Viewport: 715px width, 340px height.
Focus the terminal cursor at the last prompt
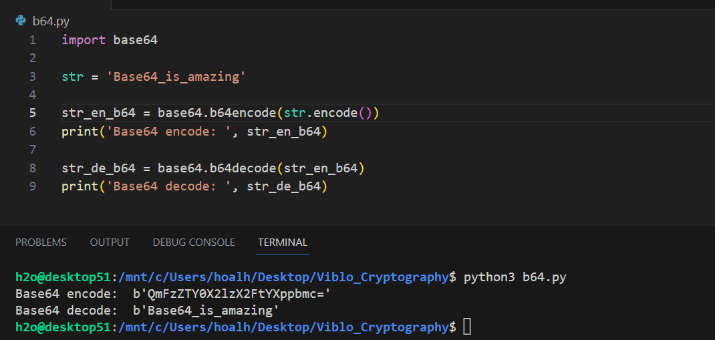467,327
